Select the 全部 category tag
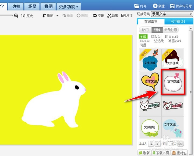 tap(143, 36)
